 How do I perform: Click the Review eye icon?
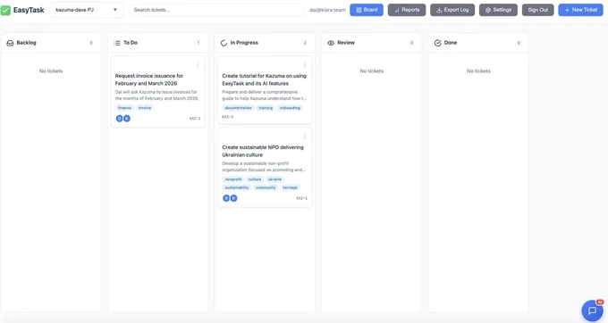(331, 43)
